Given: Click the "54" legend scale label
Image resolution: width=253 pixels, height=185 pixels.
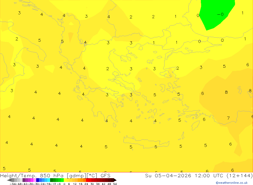Looking at the screenshot, I should pyautogui.click(x=115, y=184).
